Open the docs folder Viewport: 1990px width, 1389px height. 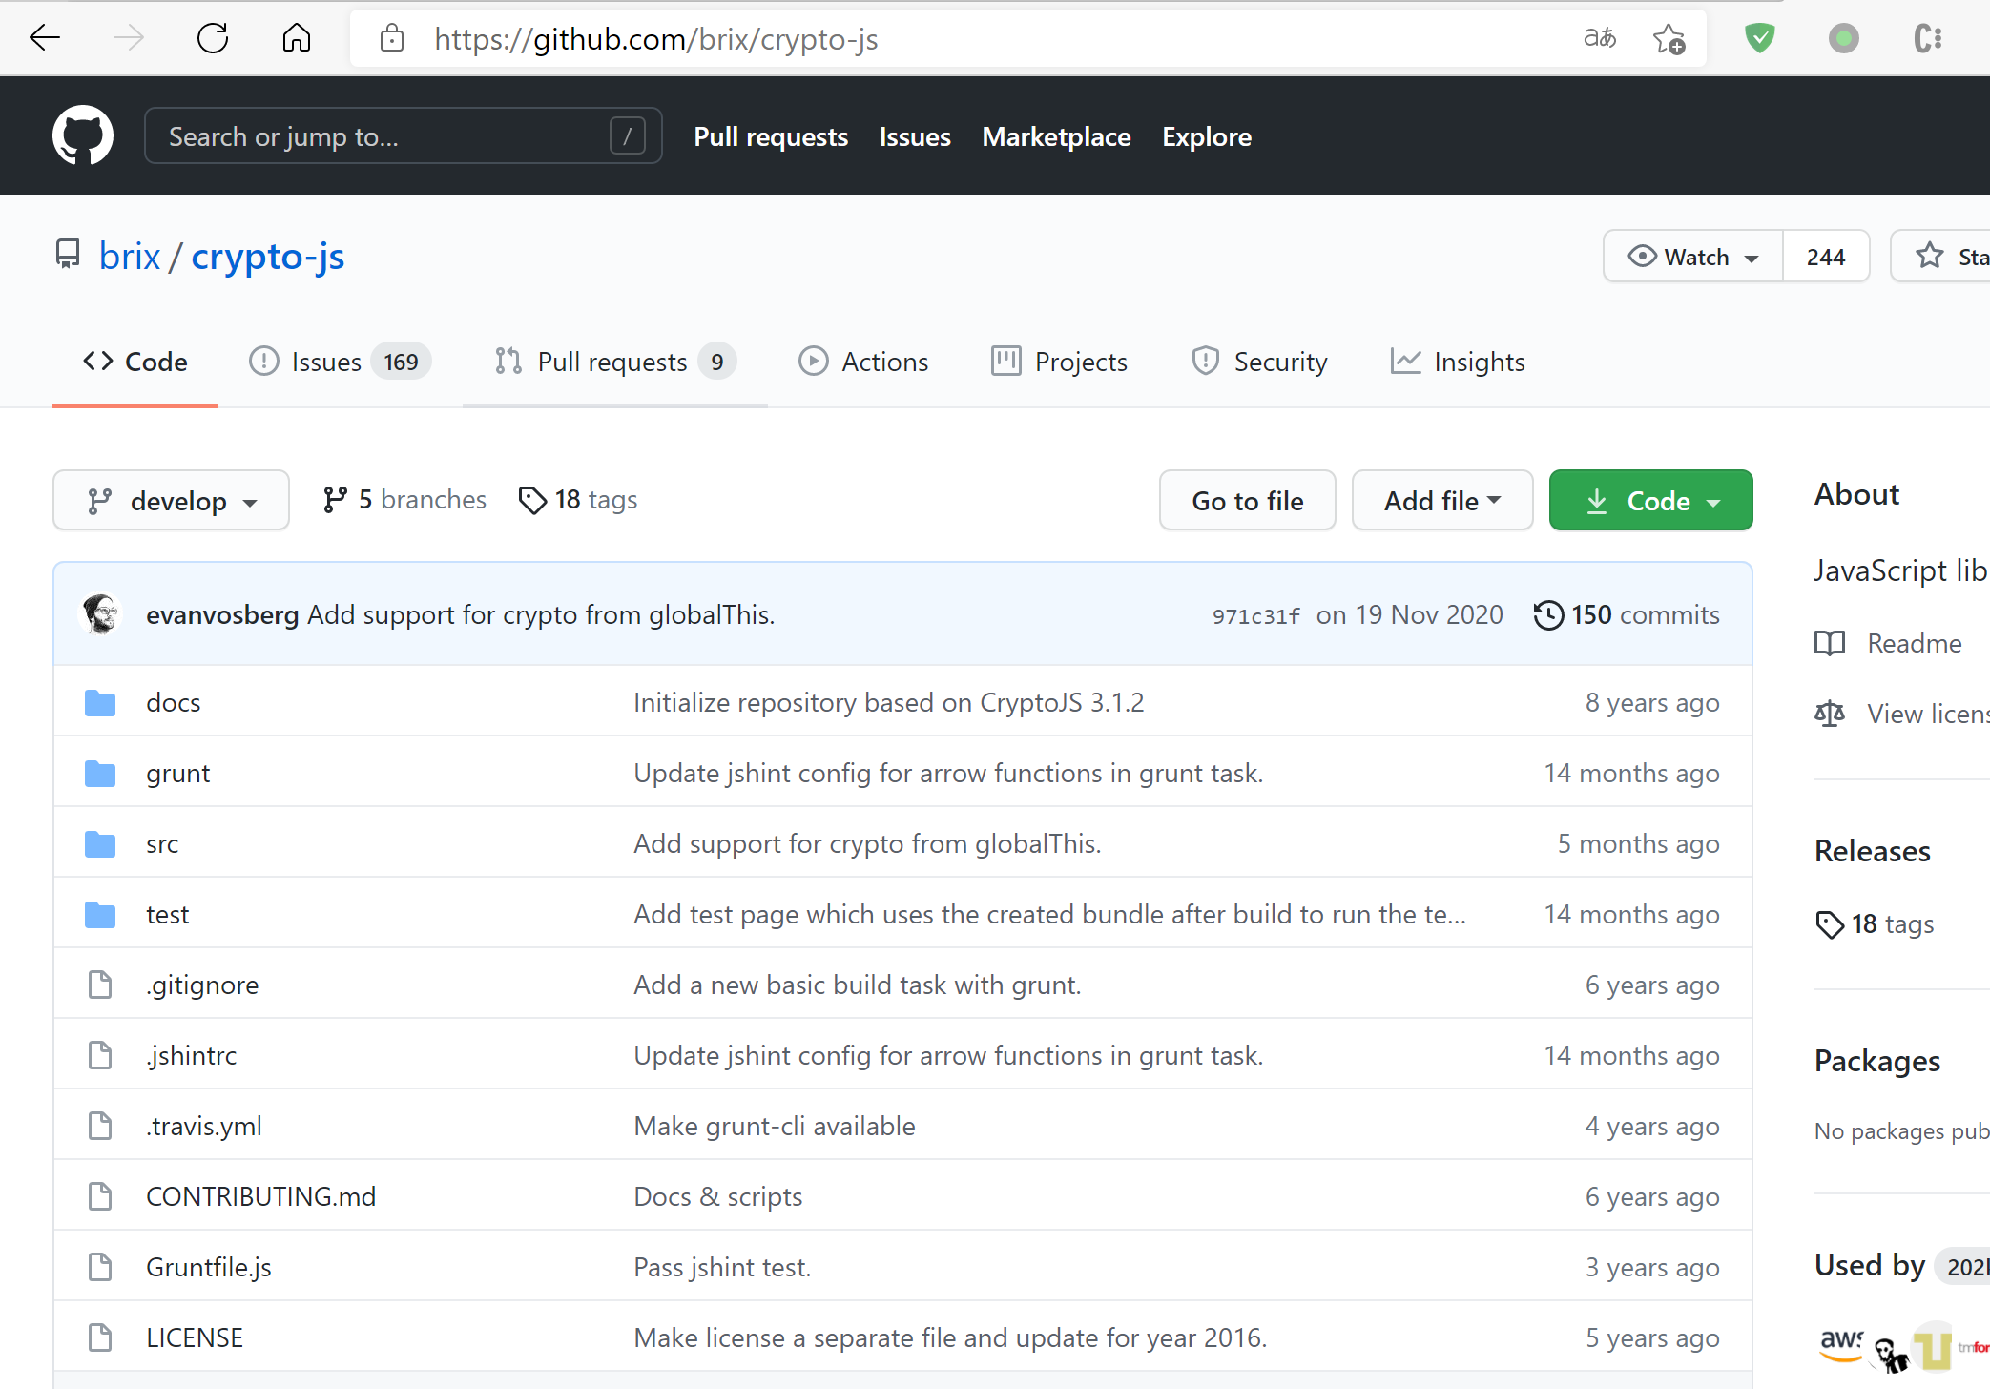coord(173,703)
